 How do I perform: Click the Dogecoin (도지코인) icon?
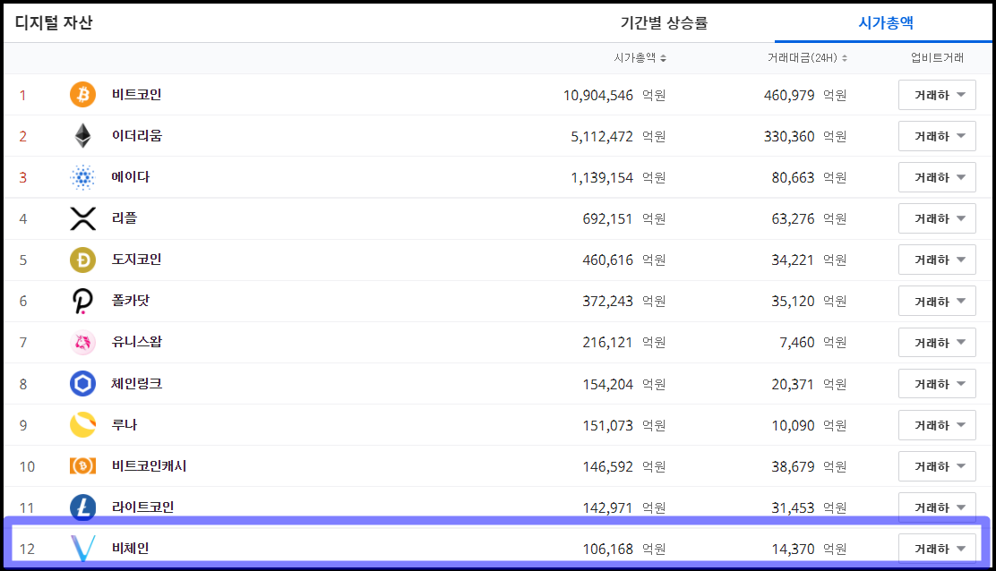(82, 260)
